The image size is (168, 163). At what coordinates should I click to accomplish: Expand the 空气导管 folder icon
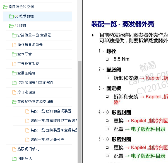(x=14, y=54)
